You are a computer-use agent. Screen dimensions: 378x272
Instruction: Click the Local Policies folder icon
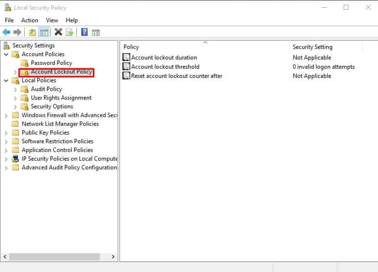click(15, 80)
